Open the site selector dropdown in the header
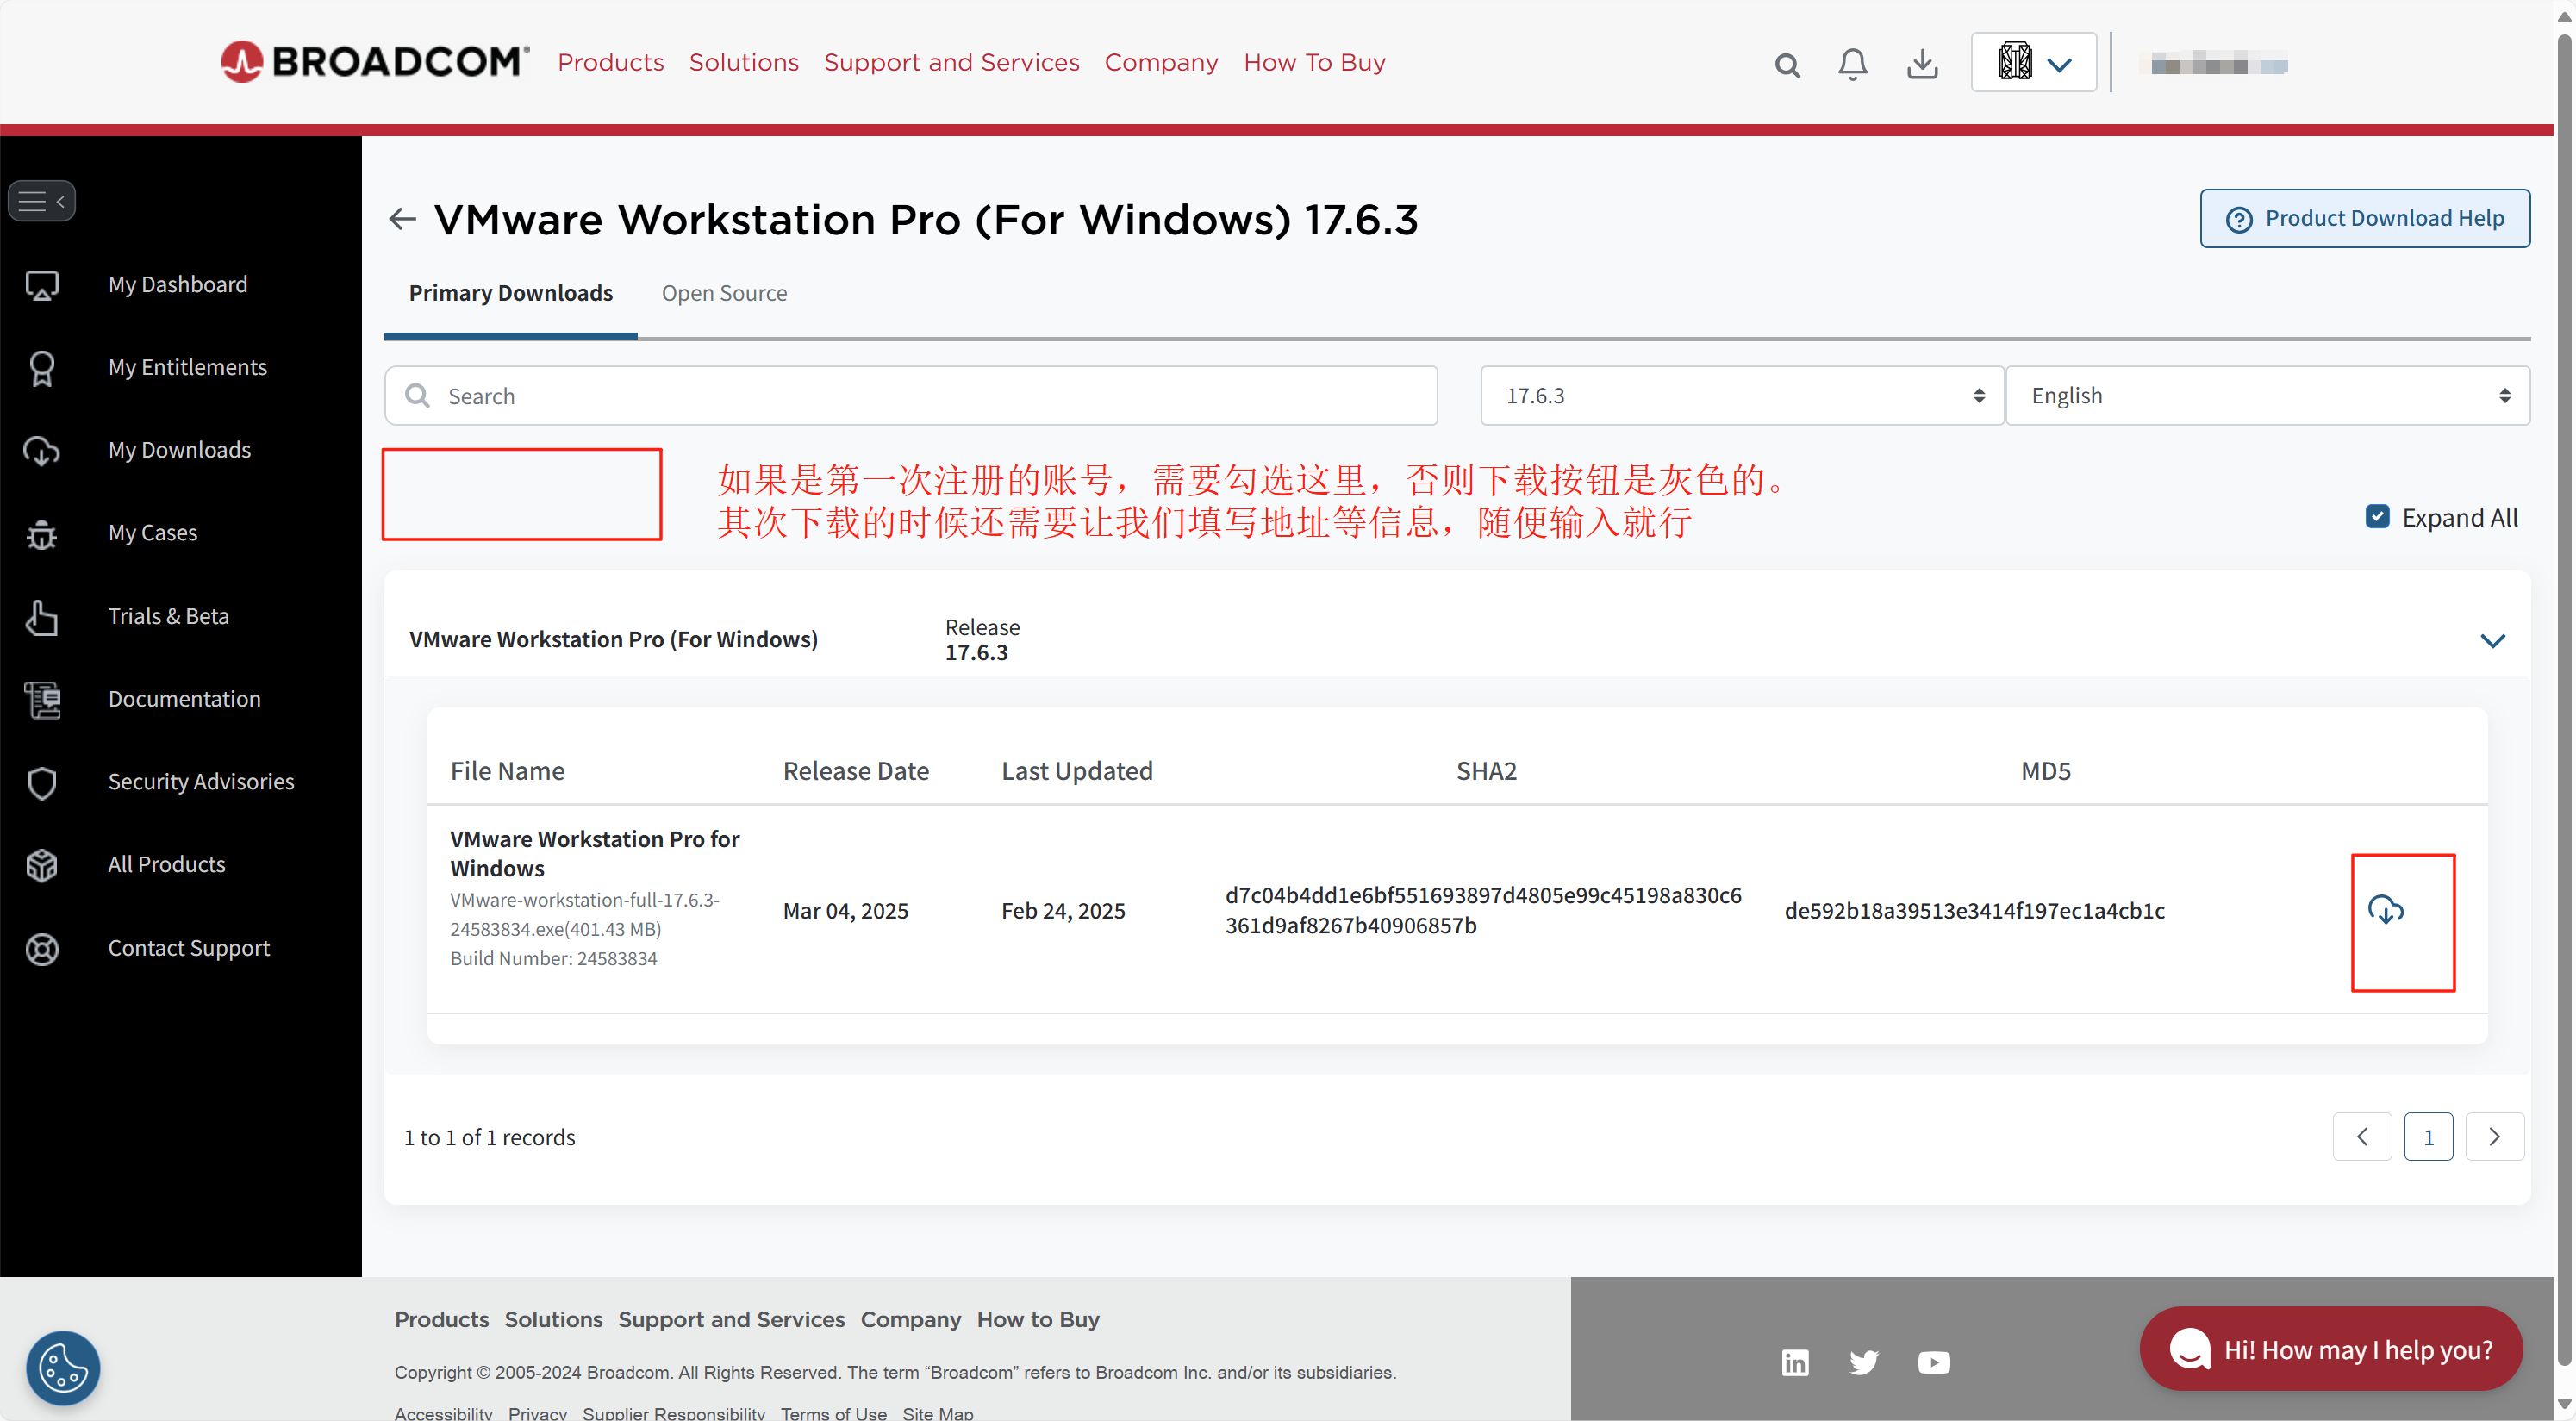The height and width of the screenshot is (1421, 2576). pos(2033,62)
